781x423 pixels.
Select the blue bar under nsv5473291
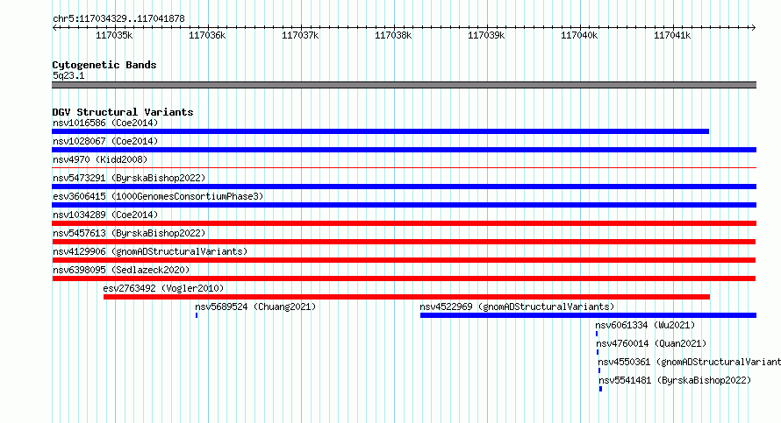point(404,187)
